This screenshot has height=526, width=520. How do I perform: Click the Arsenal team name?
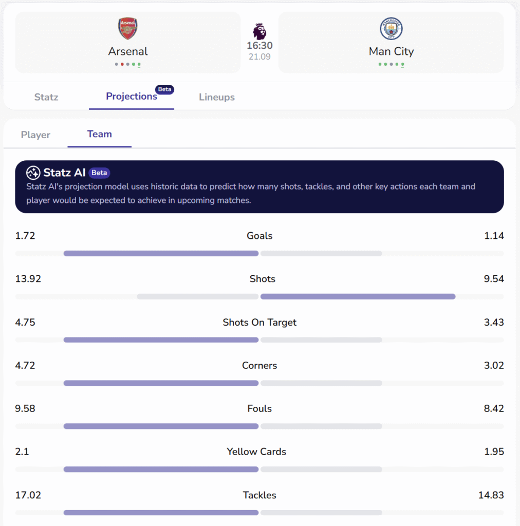[x=128, y=51]
